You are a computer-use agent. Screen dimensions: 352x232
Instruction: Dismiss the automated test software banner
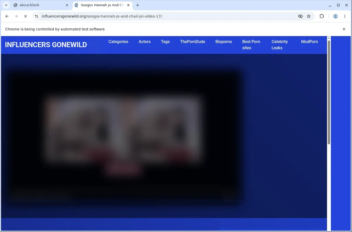(x=344, y=29)
